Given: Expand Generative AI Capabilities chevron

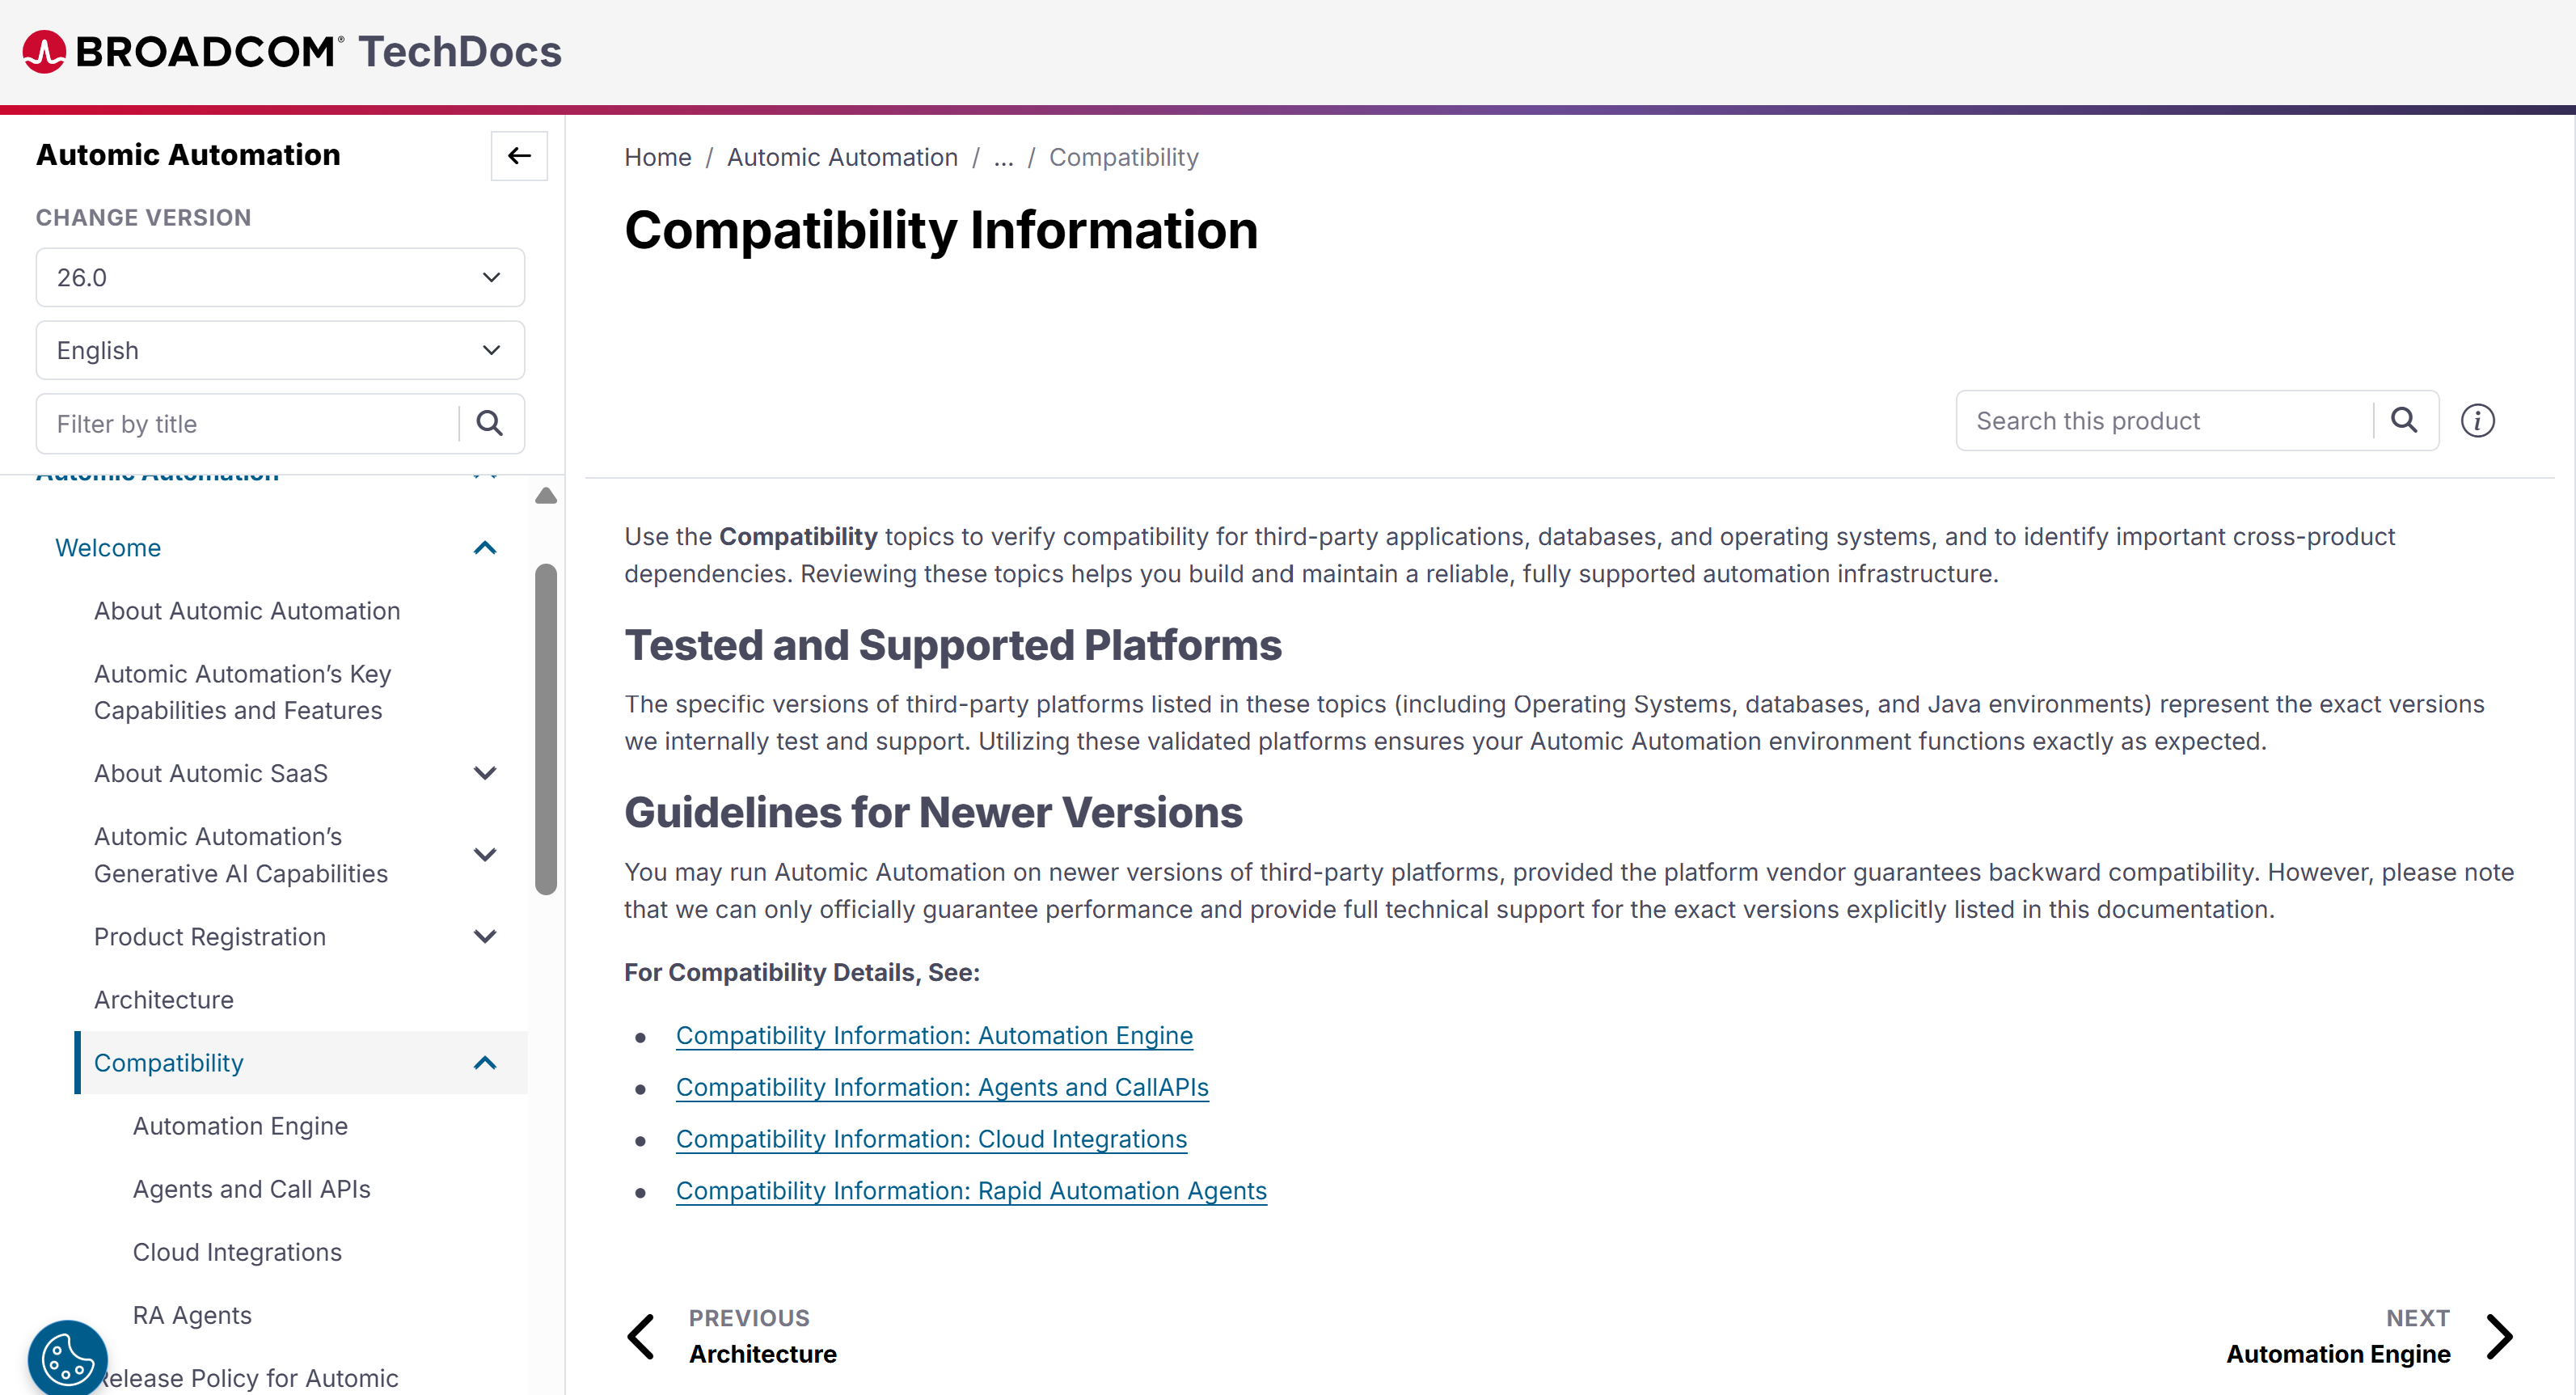Looking at the screenshot, I should (x=485, y=855).
